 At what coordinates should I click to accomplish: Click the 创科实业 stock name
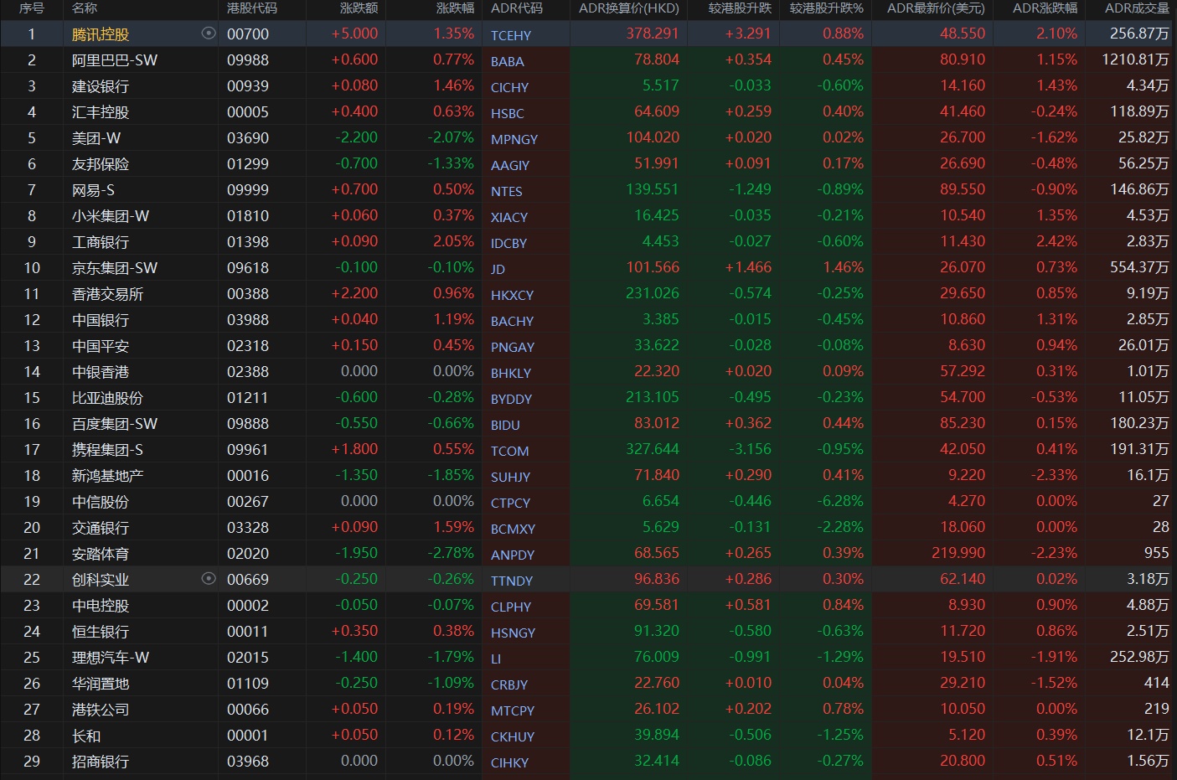pyautogui.click(x=101, y=580)
